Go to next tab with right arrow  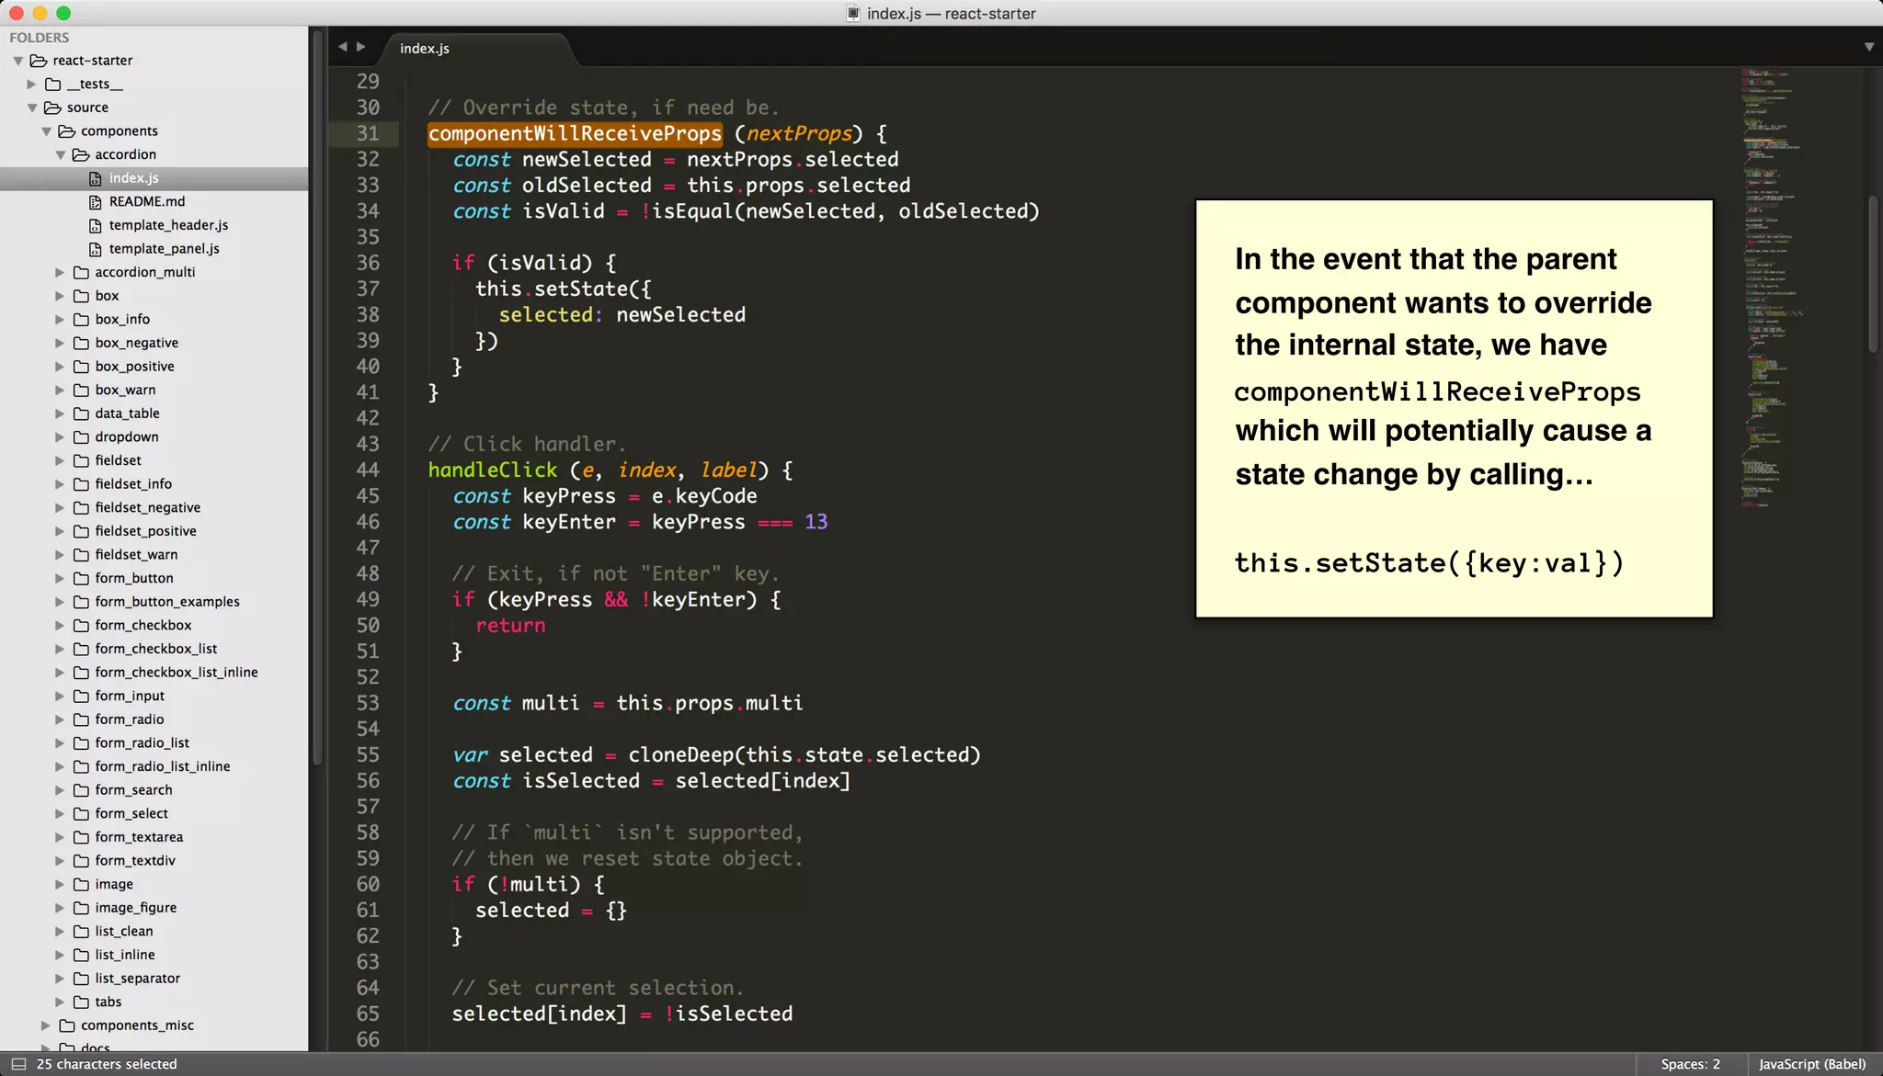361,47
